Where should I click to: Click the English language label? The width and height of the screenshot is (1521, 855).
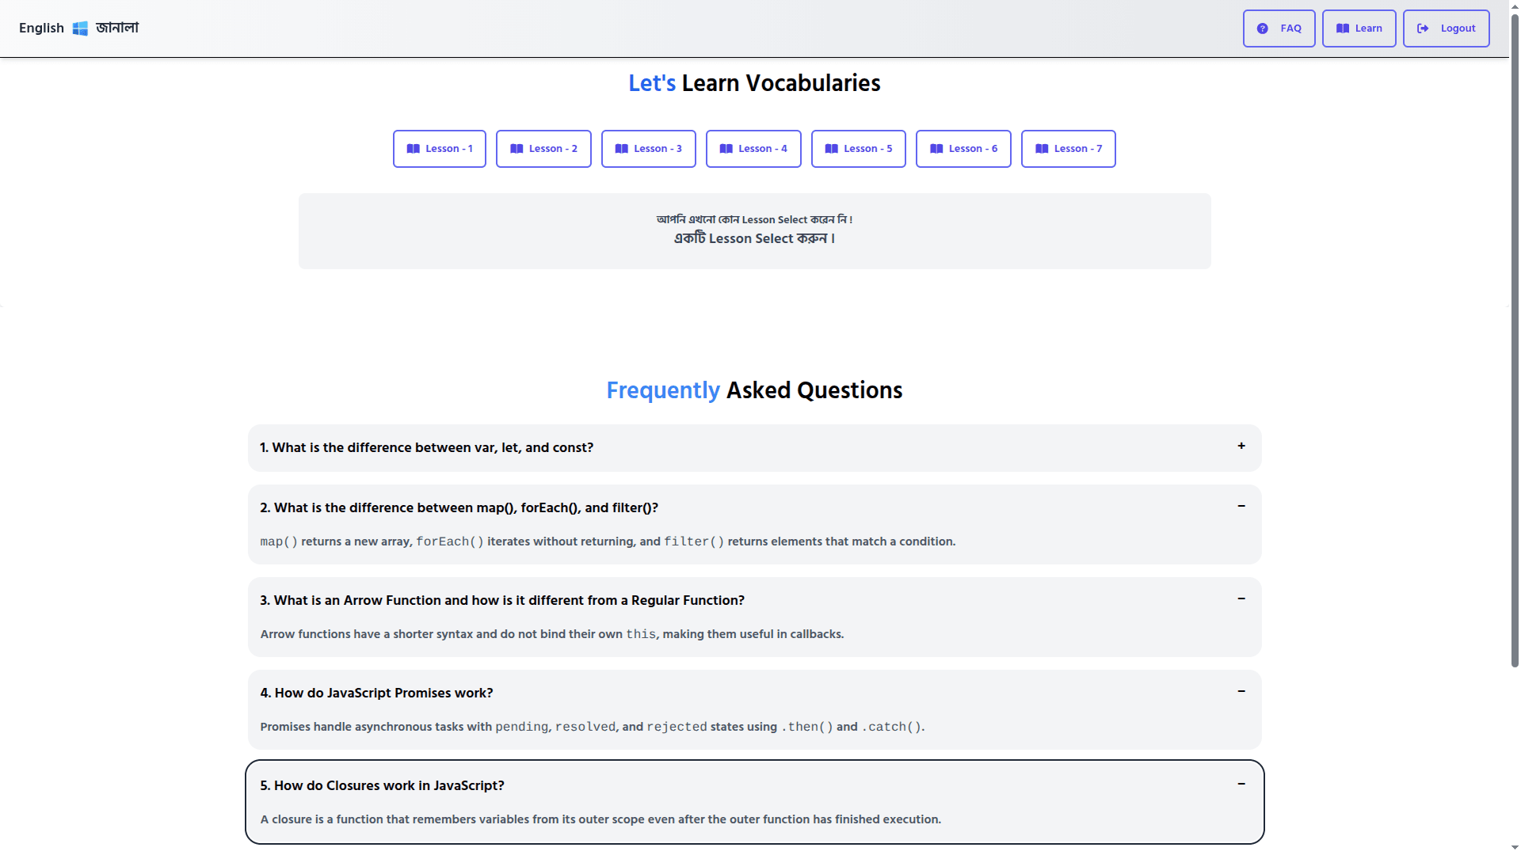click(x=41, y=28)
